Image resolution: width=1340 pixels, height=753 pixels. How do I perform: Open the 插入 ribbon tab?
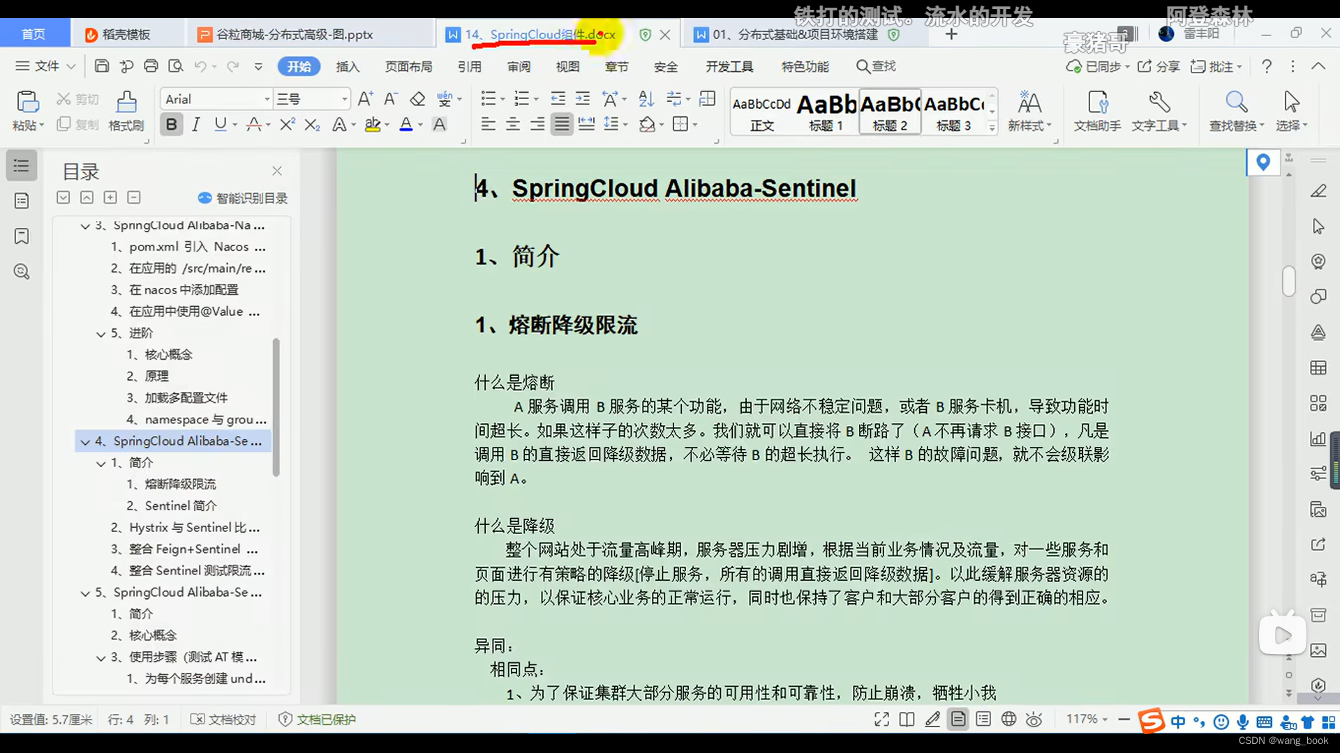point(348,66)
